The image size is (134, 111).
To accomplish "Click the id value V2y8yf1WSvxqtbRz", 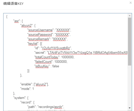I will [56, 48].
